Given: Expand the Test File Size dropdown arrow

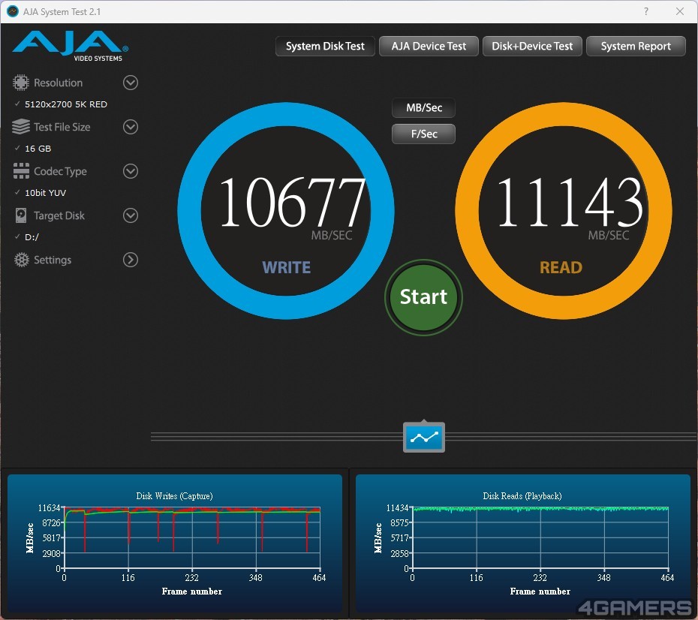Looking at the screenshot, I should (131, 127).
